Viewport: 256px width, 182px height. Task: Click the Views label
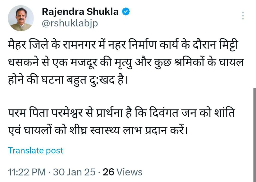point(129,172)
